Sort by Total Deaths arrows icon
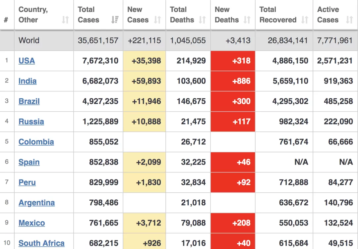358x249 pixels. tap(202, 20)
